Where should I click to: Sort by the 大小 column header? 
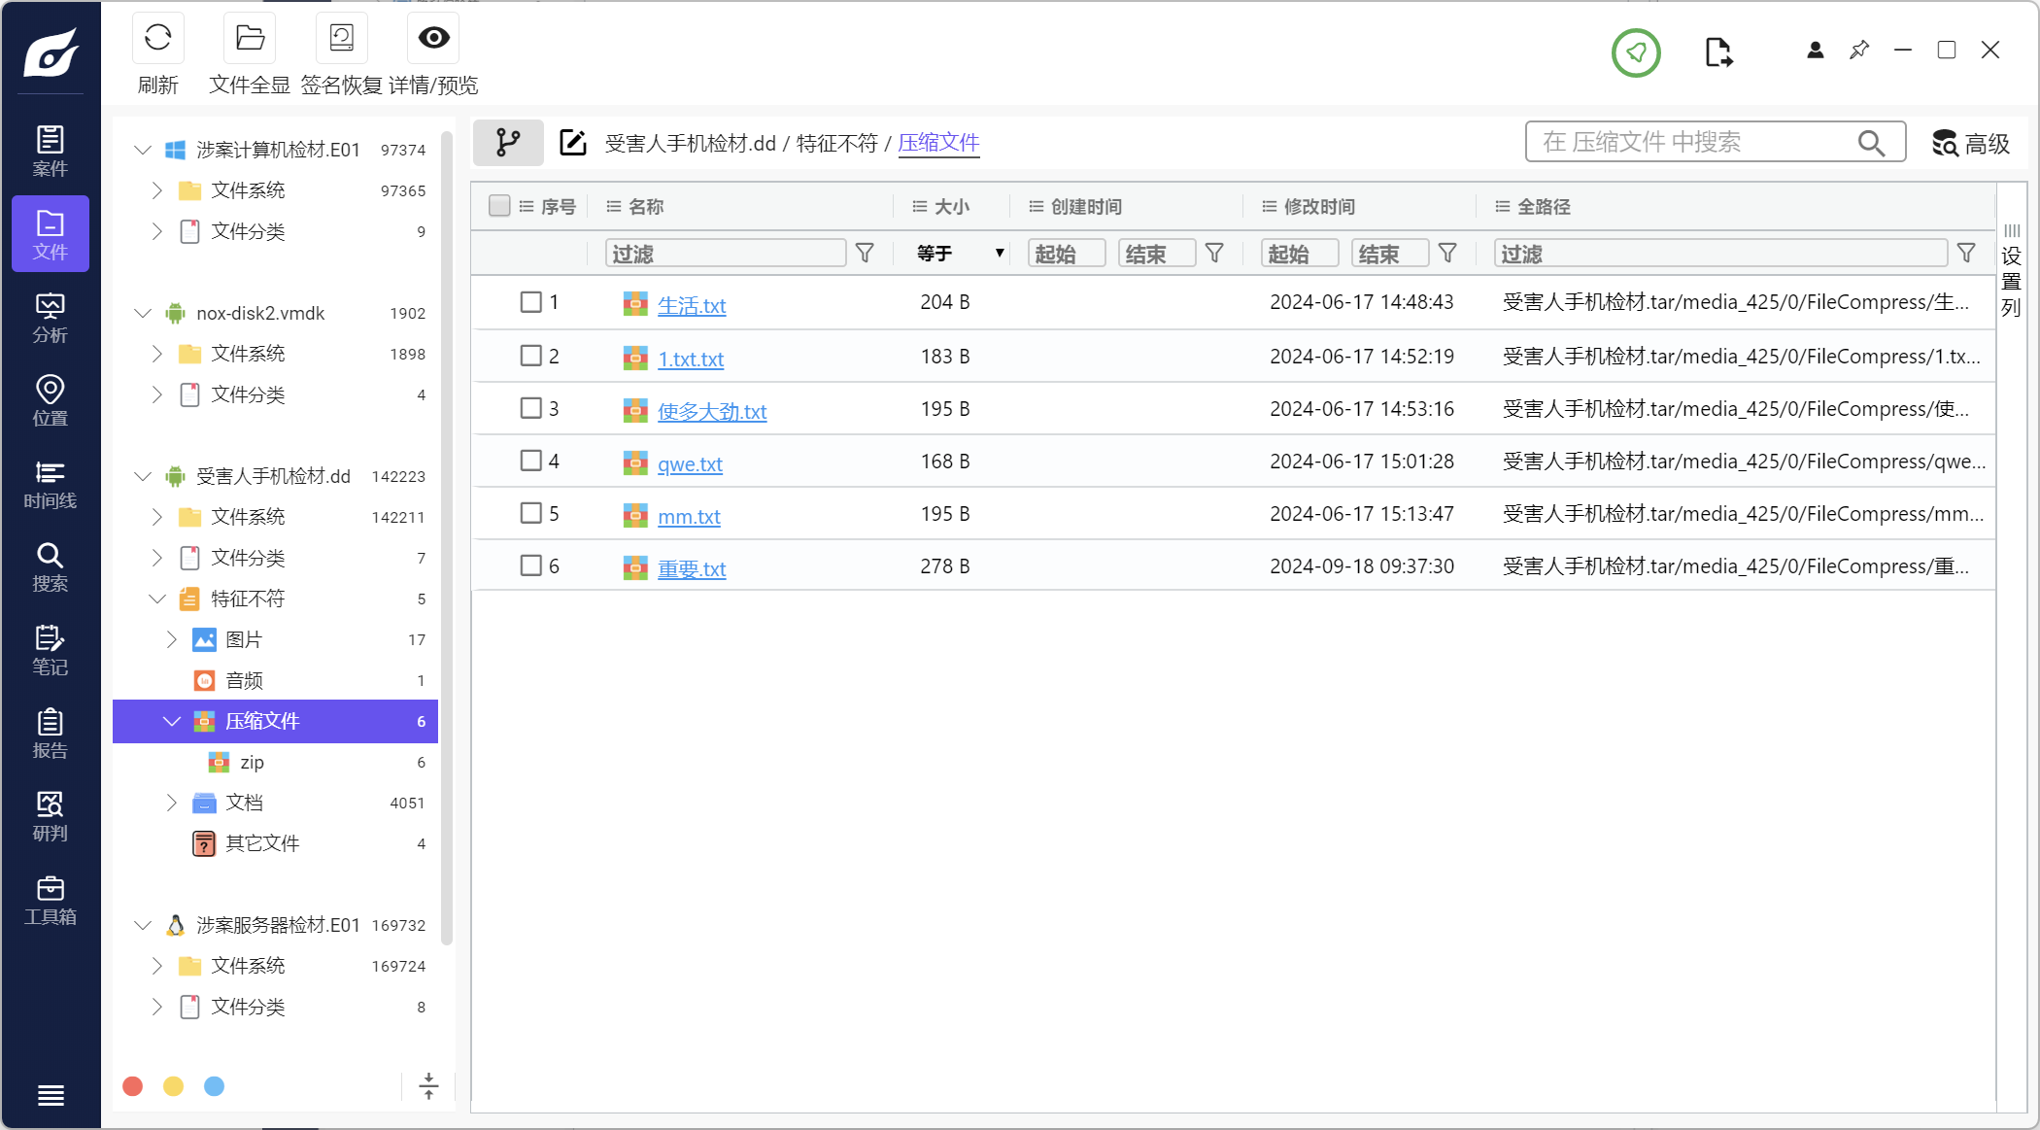pos(951,206)
